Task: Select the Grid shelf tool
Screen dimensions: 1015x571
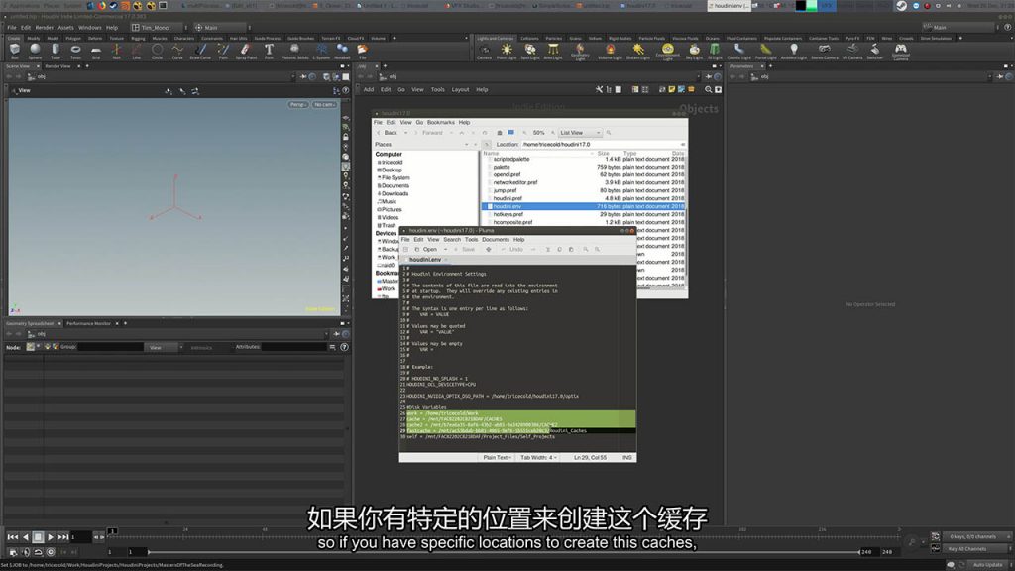Action: pyautogui.click(x=96, y=51)
